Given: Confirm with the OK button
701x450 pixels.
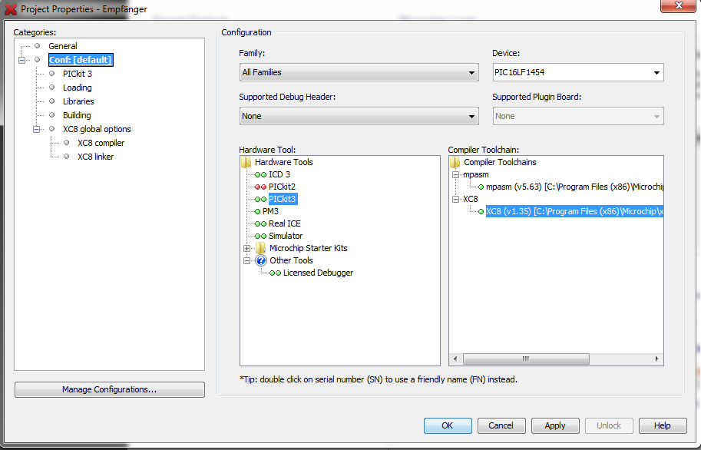Looking at the screenshot, I should [x=448, y=426].
